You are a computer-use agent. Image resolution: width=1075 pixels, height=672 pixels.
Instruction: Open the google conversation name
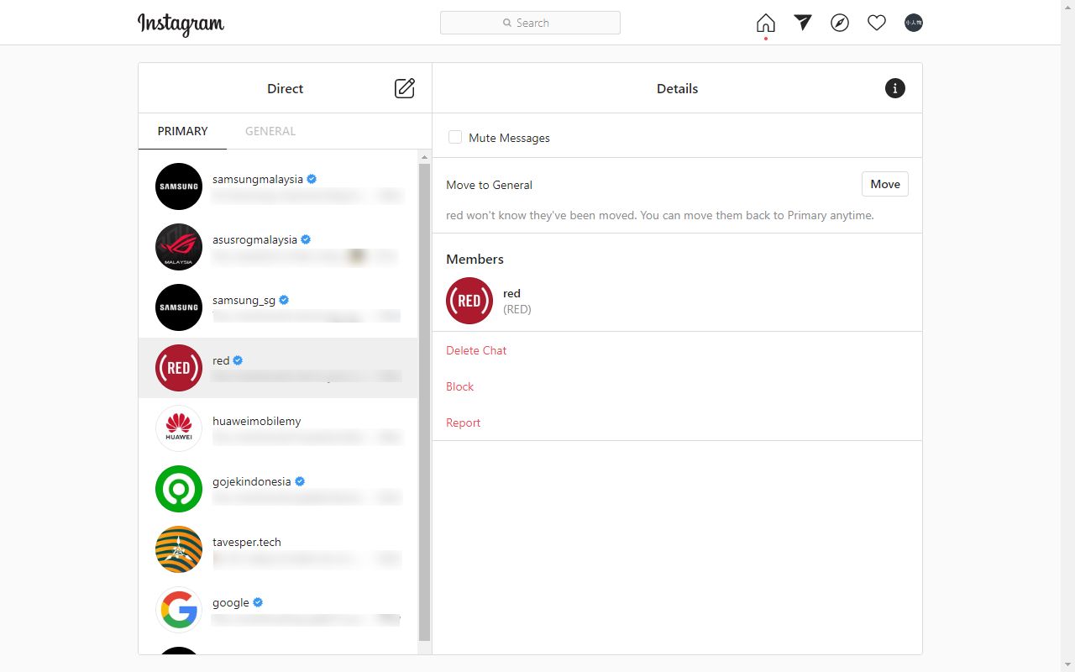[x=231, y=602]
